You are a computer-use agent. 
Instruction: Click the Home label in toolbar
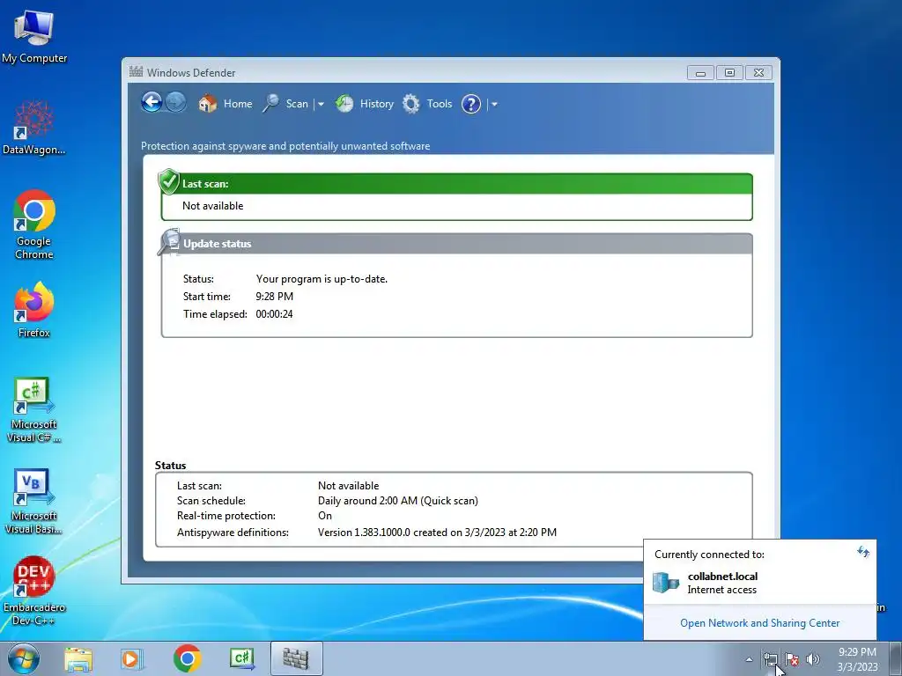tap(238, 104)
